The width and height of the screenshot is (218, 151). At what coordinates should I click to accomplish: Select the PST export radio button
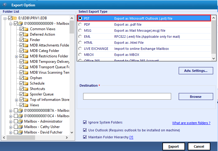[80, 18]
